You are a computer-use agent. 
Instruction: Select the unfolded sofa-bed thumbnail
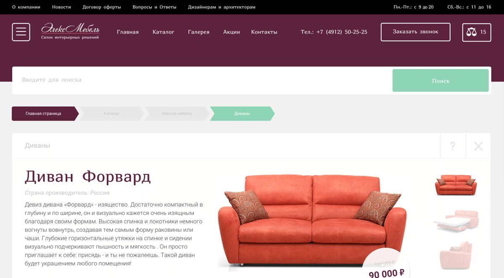pos(456,220)
